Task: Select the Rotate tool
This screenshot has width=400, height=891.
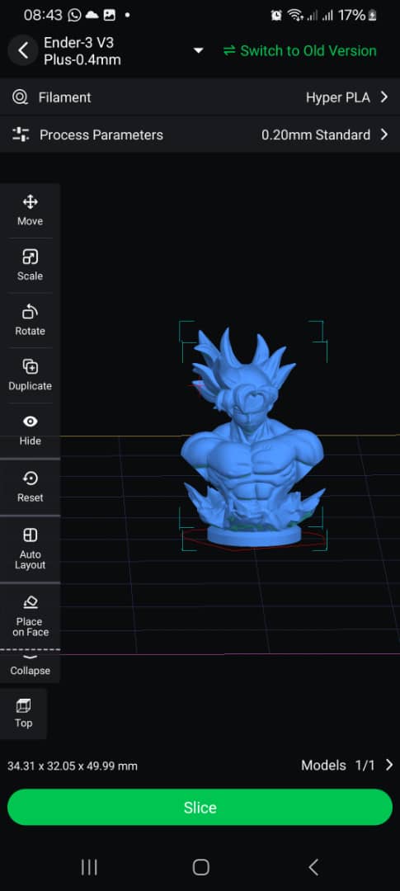Action: [31, 320]
